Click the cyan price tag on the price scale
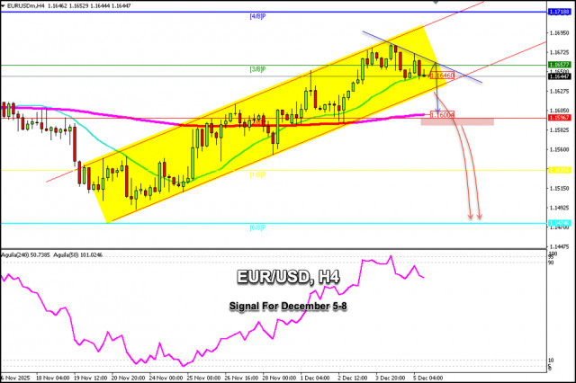576x383 pixels. (x=560, y=223)
